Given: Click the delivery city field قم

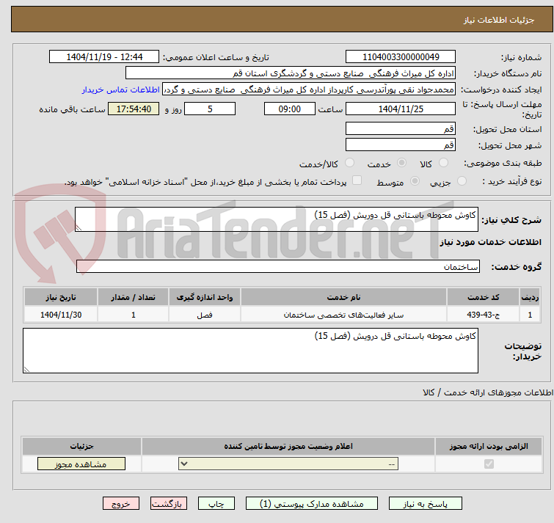Looking at the screenshot, I should click(401, 145).
